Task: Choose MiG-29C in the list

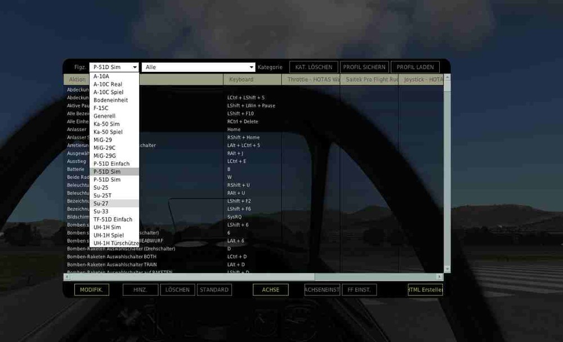Action: tap(114, 148)
